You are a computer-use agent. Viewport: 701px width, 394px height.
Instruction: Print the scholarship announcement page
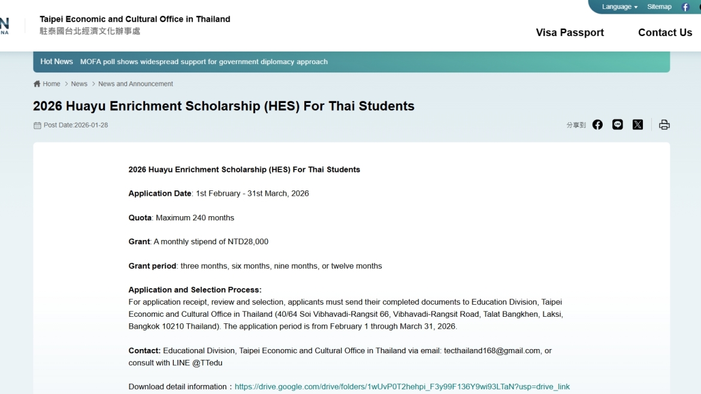click(664, 125)
